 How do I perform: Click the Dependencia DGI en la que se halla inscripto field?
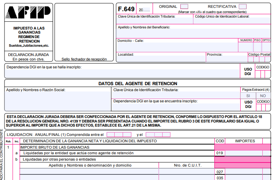pos(122,74)
